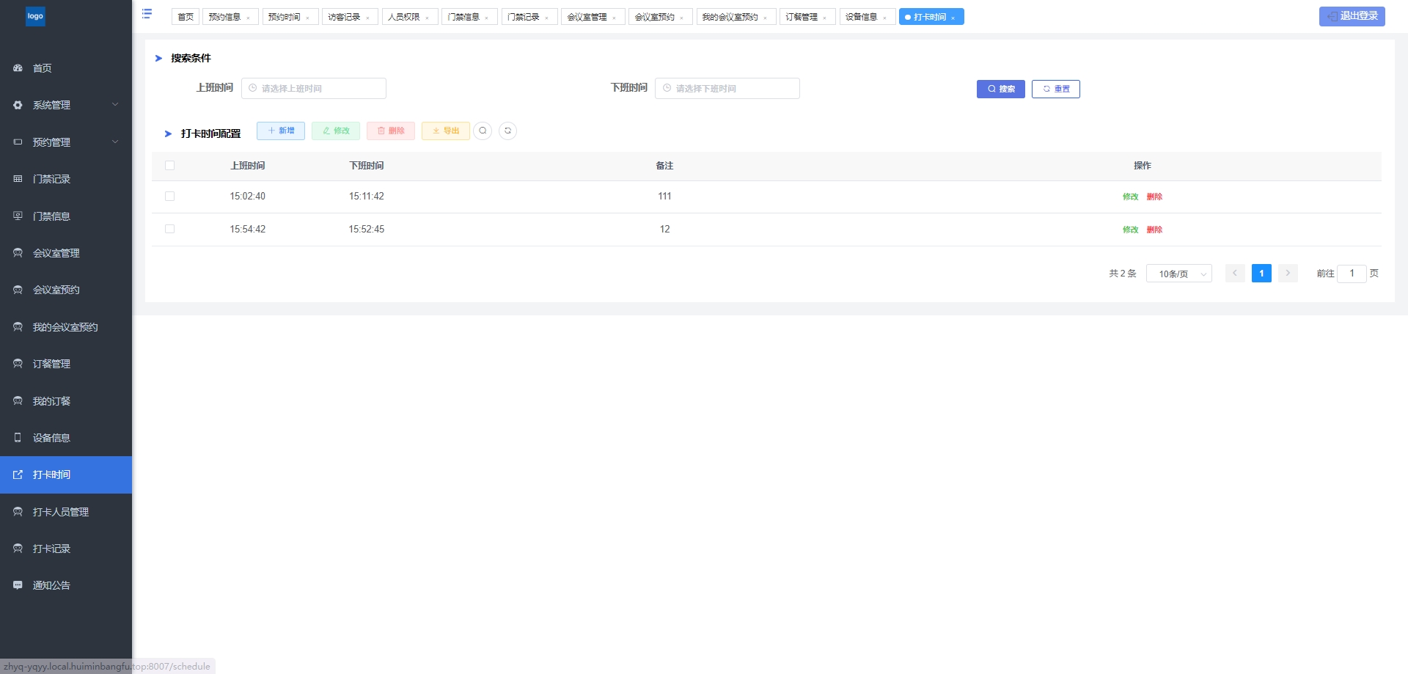The height and width of the screenshot is (674, 1408).
Task: Open 订餐管理 in the sidebar
Action: [66, 364]
